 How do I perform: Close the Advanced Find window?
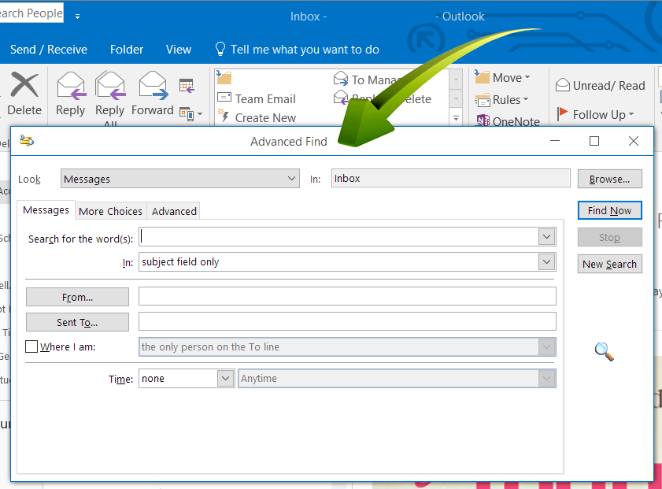(634, 141)
